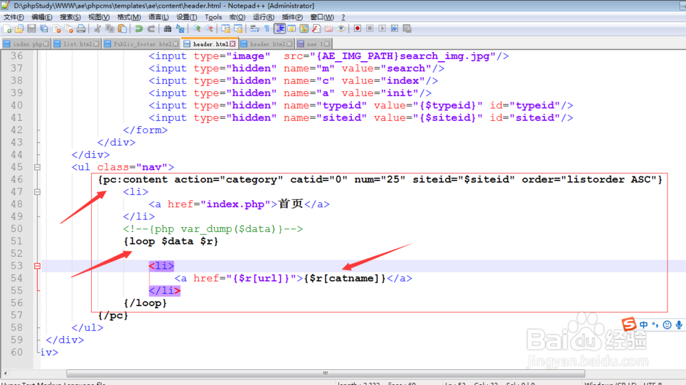
Task: Switch to the list.html tab
Action: coord(78,44)
